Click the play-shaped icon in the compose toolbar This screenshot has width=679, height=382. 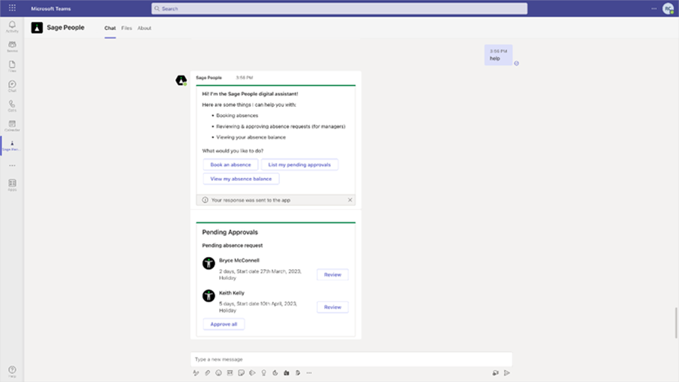pos(252,373)
